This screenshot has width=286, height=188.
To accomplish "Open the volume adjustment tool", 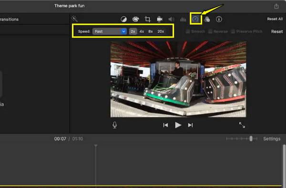I will pyautogui.click(x=171, y=19).
